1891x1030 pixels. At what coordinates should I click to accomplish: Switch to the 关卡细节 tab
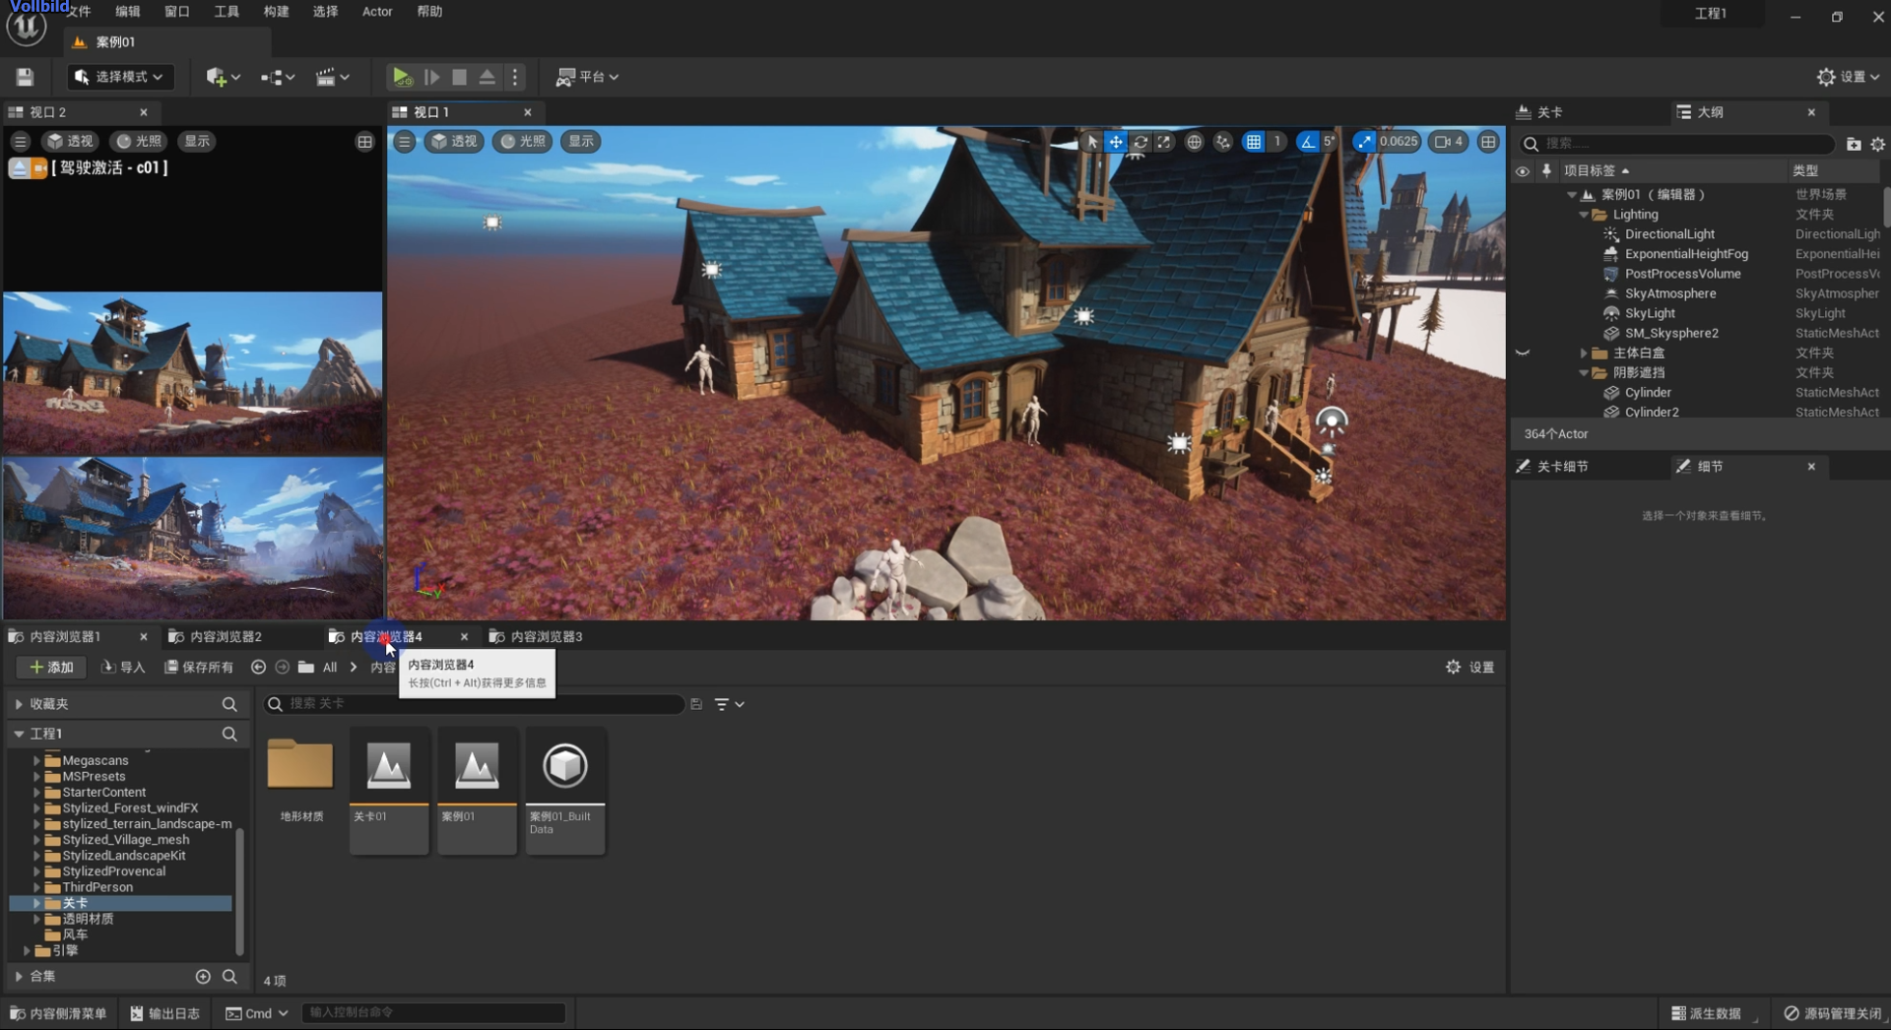tap(1562, 467)
